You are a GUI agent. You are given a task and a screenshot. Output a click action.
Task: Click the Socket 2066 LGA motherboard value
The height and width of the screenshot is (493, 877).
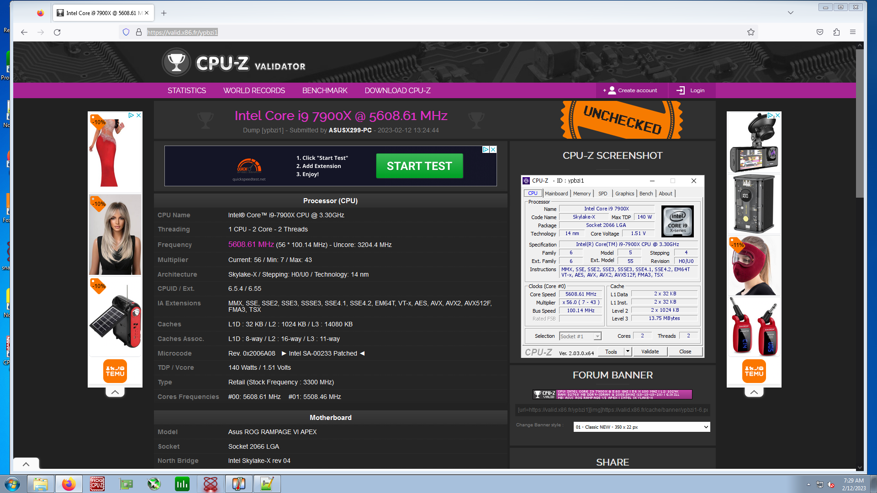click(x=254, y=446)
